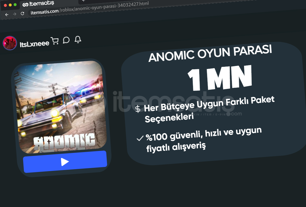This screenshot has width=306, height=207.
Task: Open the chat messages bubble icon
Action: coord(66,40)
